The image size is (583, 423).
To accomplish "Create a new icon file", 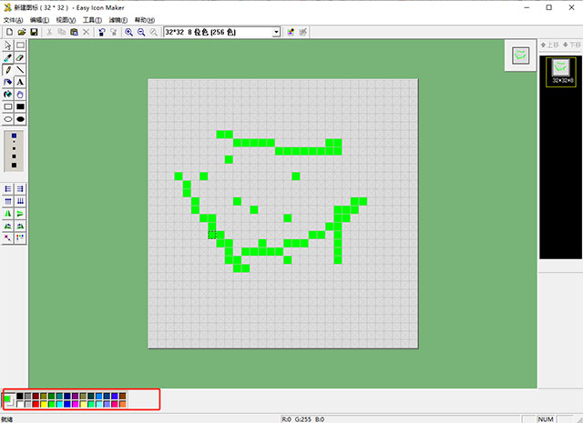I will click(10, 33).
